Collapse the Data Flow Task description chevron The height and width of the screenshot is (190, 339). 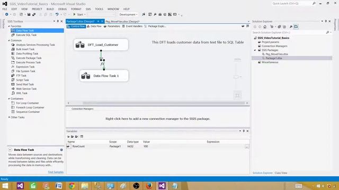click(10, 150)
